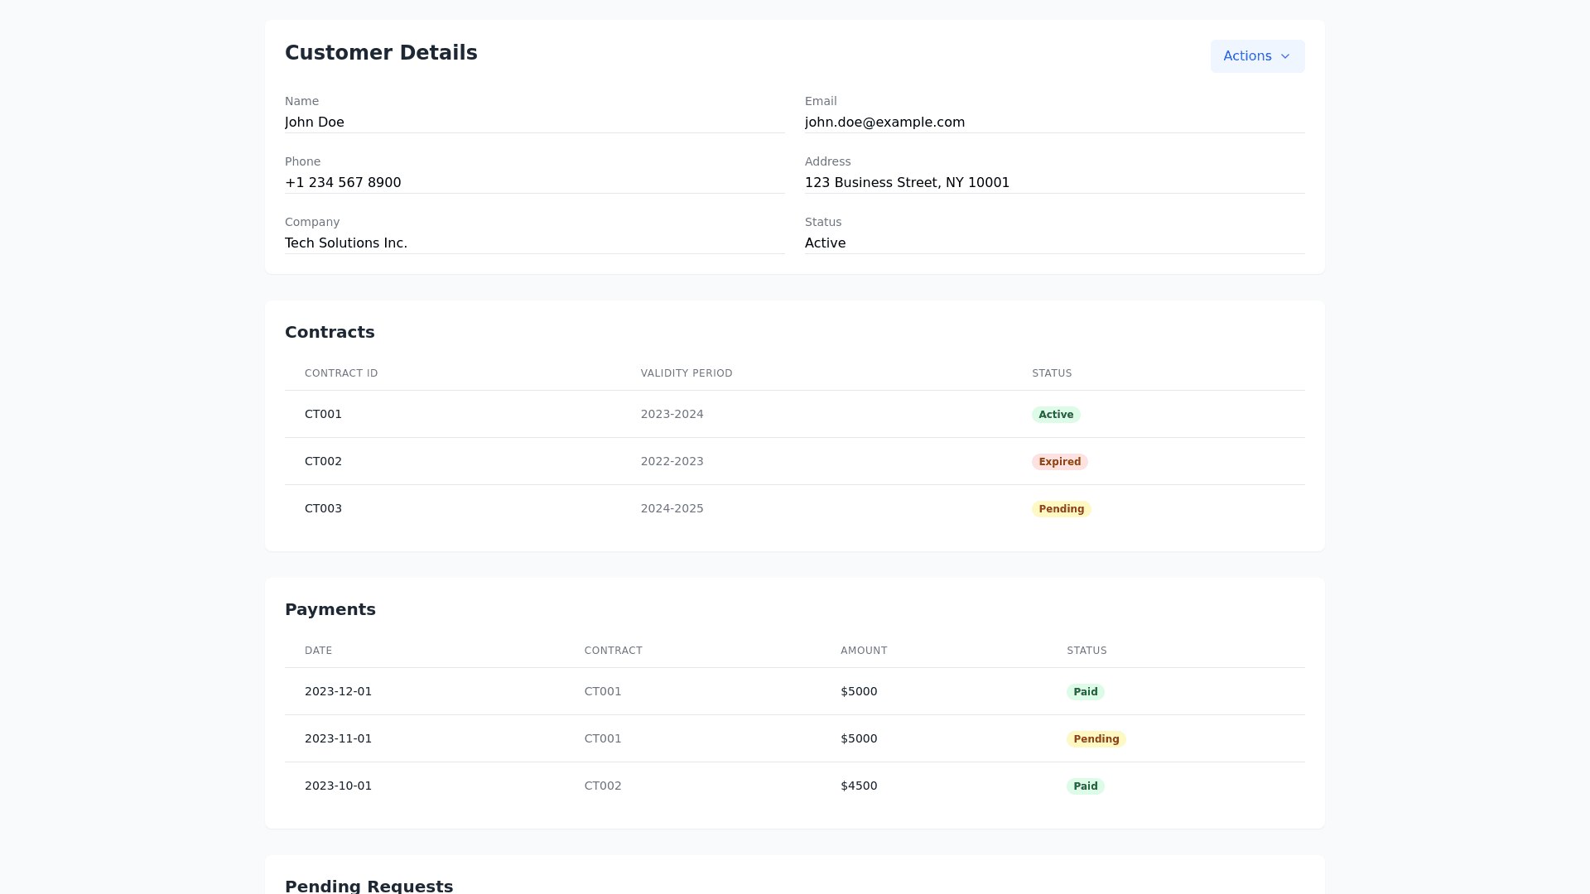Image resolution: width=1590 pixels, height=894 pixels.
Task: Select the CT003 contract row ID
Action: point(323,508)
